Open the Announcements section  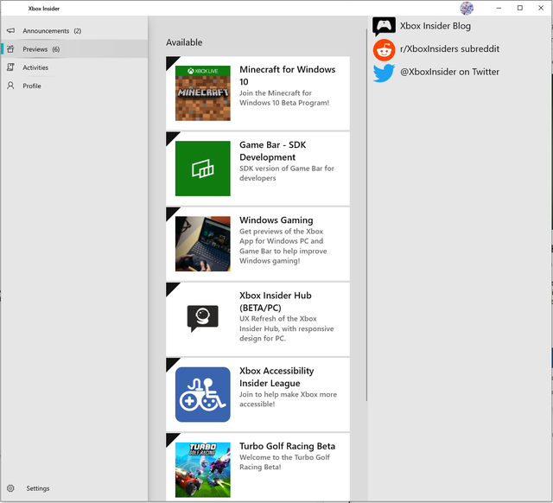pyautogui.click(x=74, y=31)
